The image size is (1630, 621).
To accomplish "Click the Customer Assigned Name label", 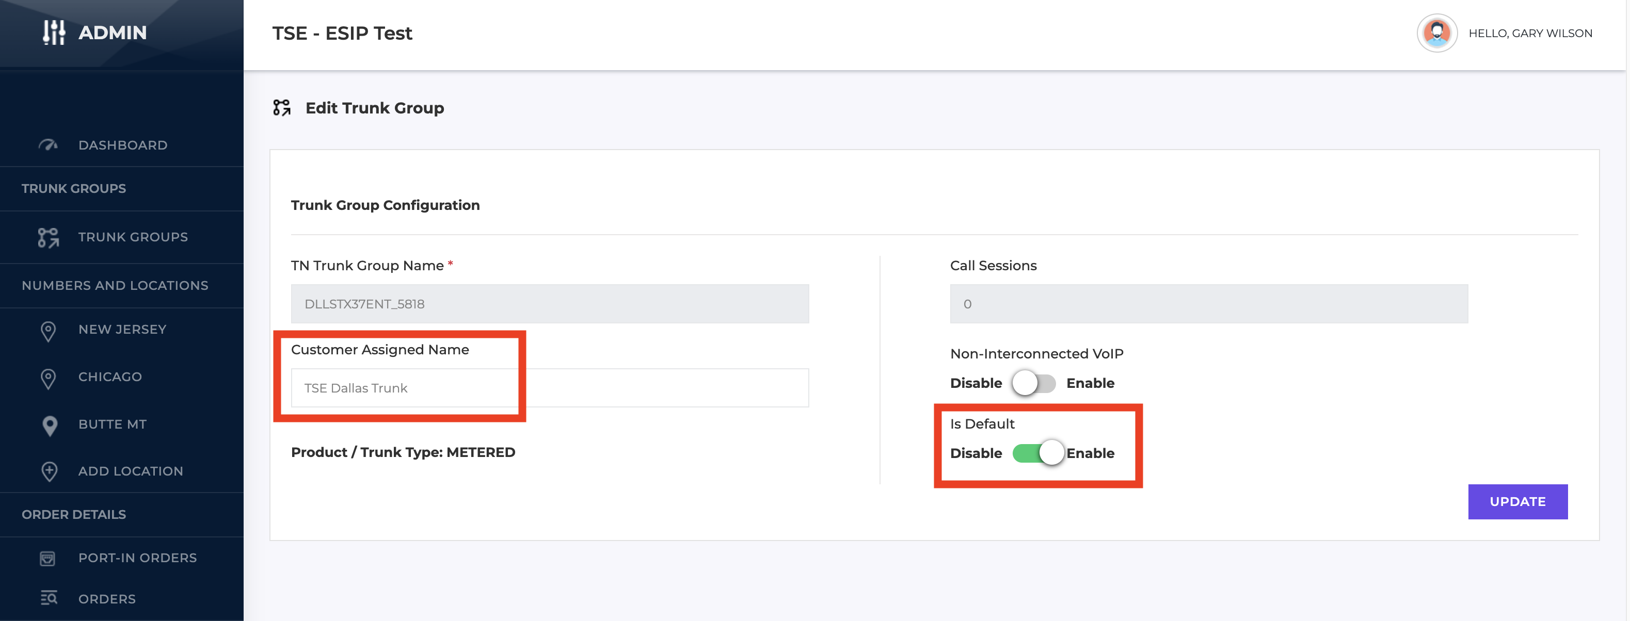I will coord(380,350).
